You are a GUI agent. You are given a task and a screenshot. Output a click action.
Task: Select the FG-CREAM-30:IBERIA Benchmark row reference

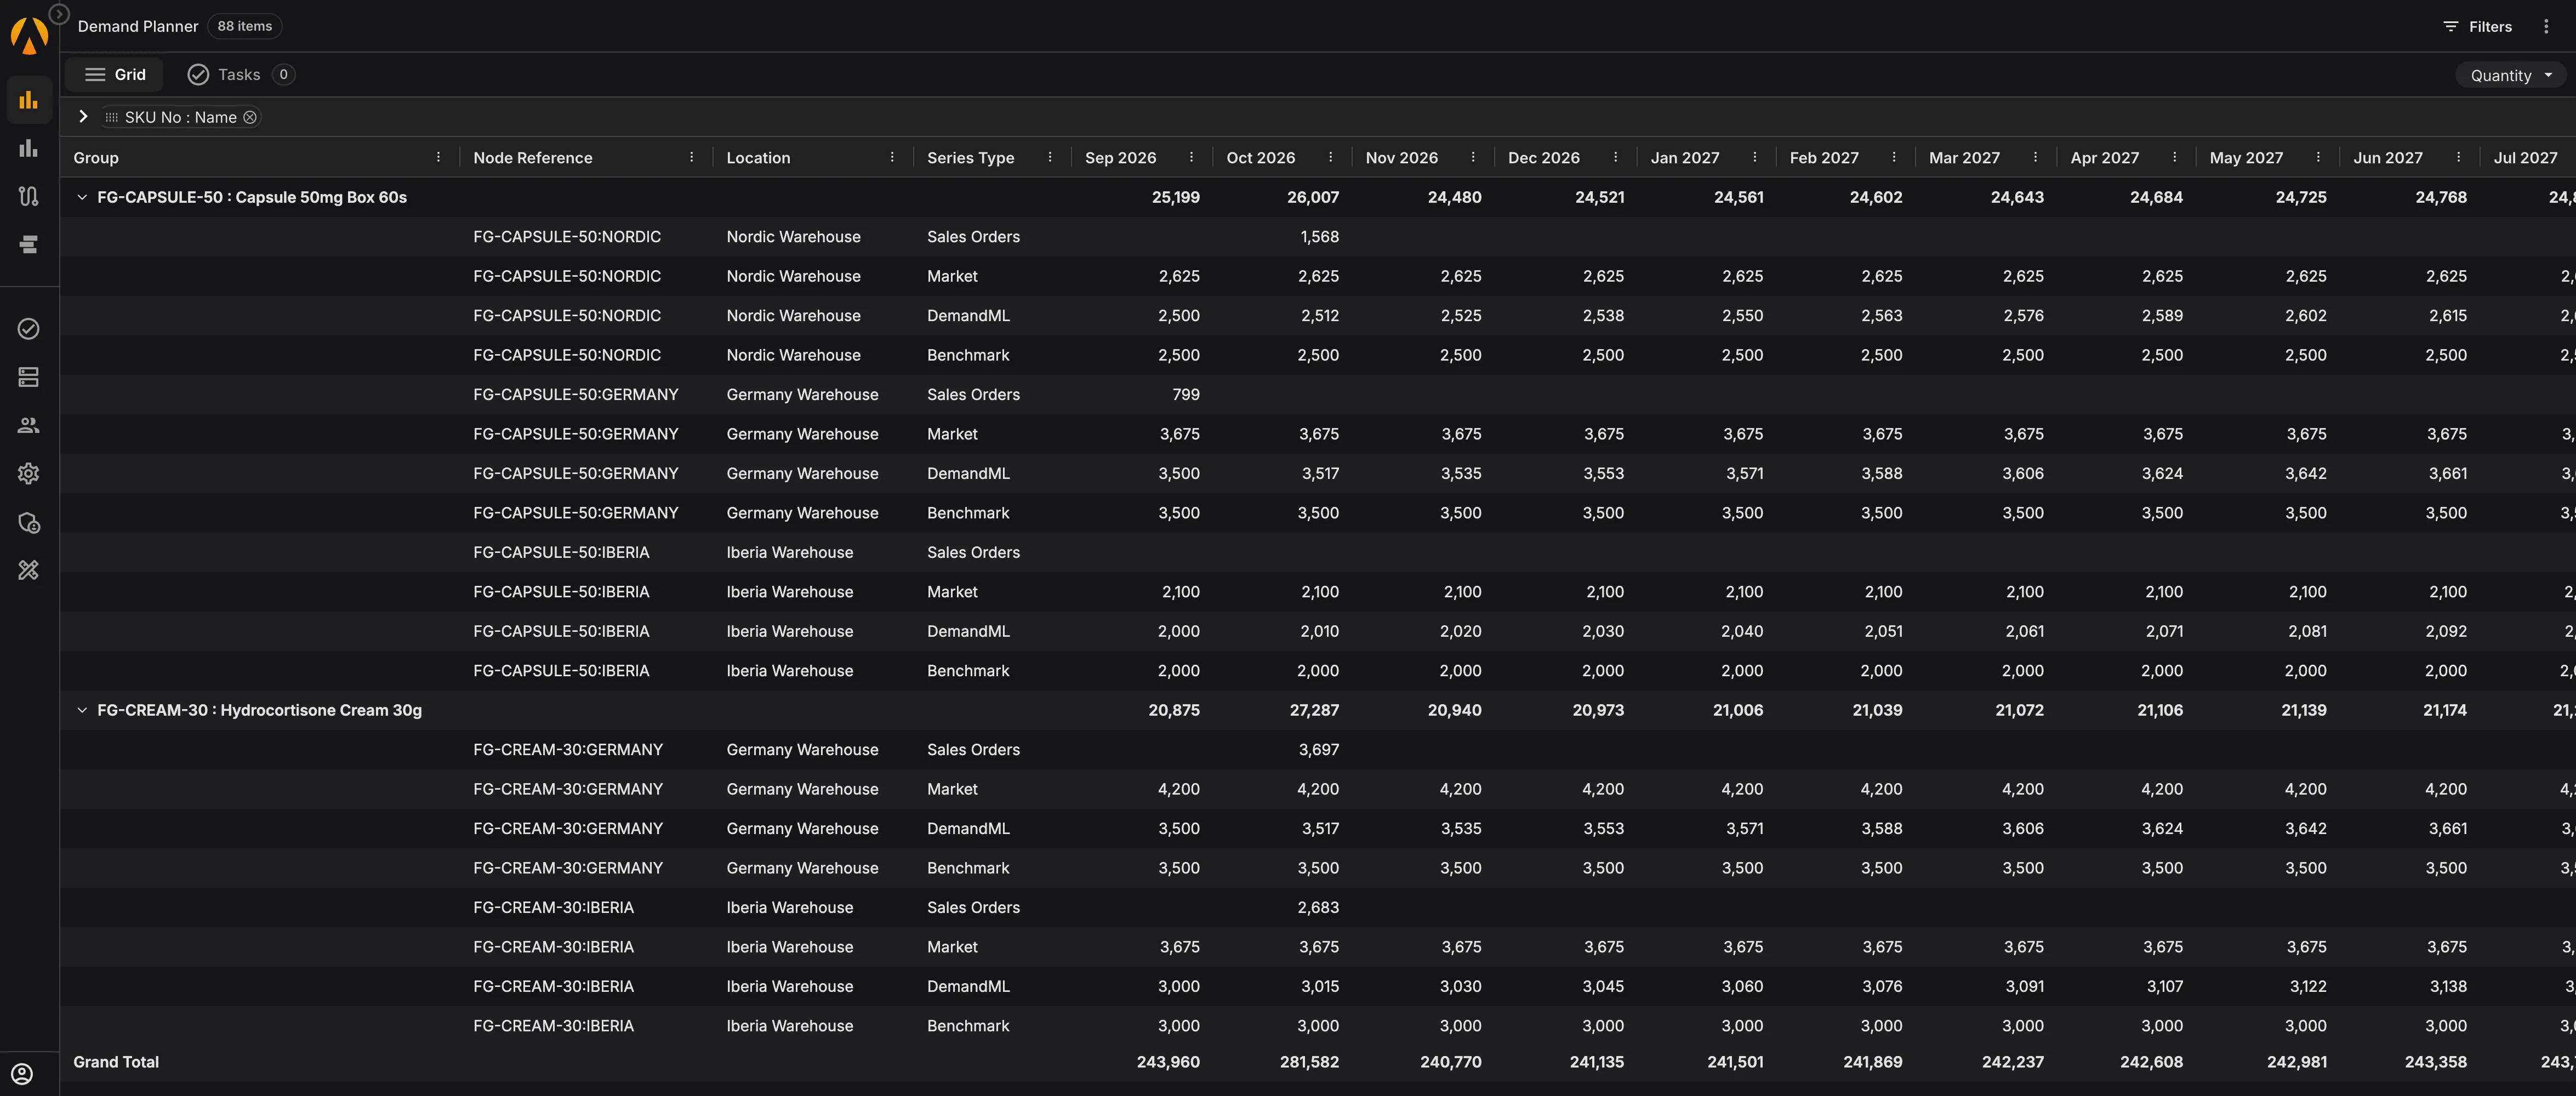553,1026
